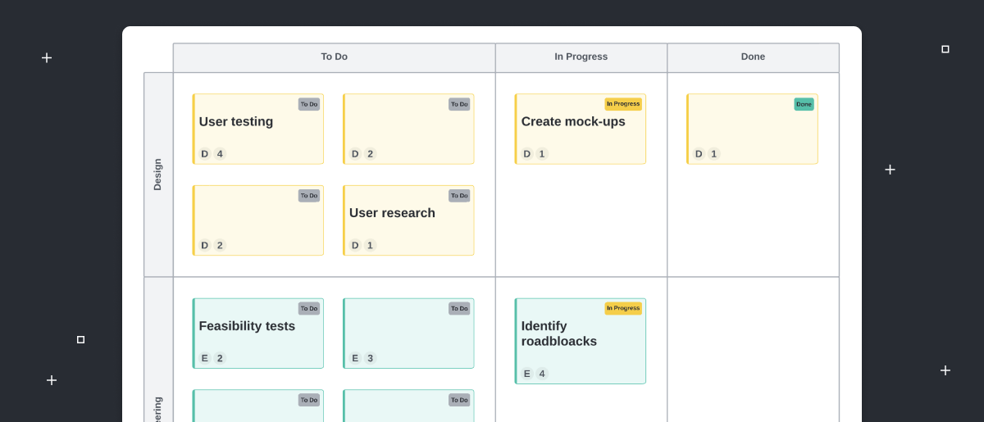Open the Identify roadbloacks card
This screenshot has width=984, height=422.
pyautogui.click(x=580, y=341)
